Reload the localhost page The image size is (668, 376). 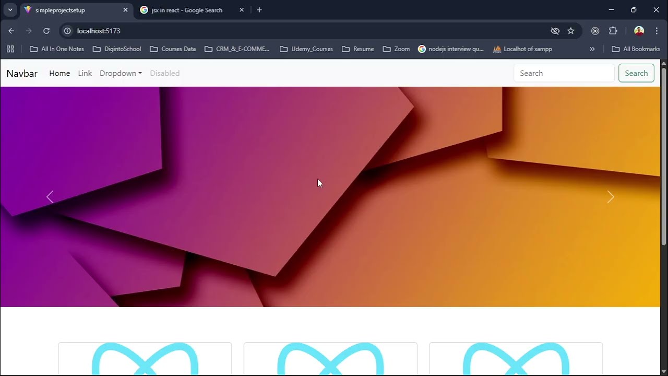click(x=46, y=31)
